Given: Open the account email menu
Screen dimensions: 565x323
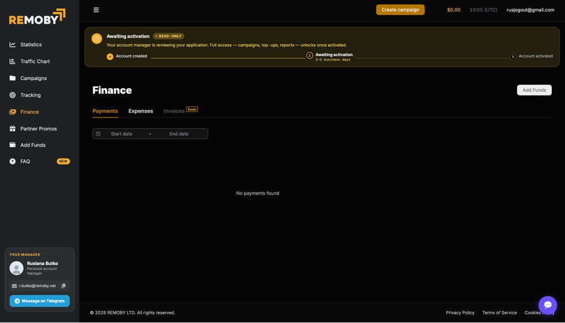Looking at the screenshot, I should click(530, 10).
